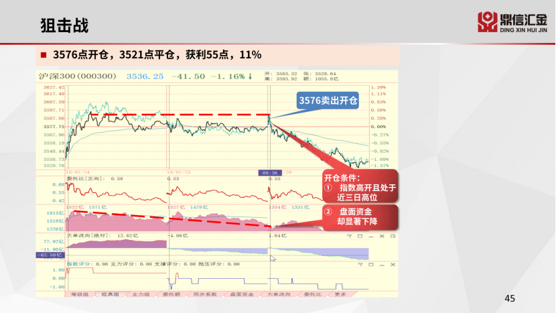Screen dimensions: 556x313
Task: Select the 主力组 tab
Action: pos(140,294)
